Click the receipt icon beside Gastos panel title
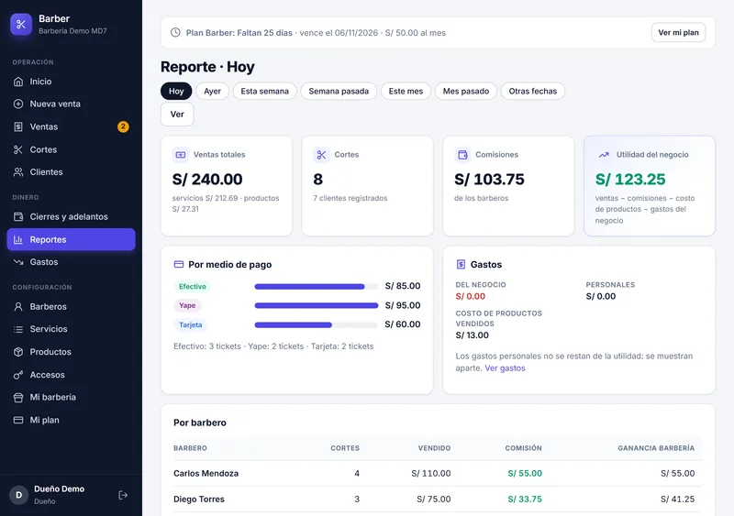 pyautogui.click(x=462, y=264)
